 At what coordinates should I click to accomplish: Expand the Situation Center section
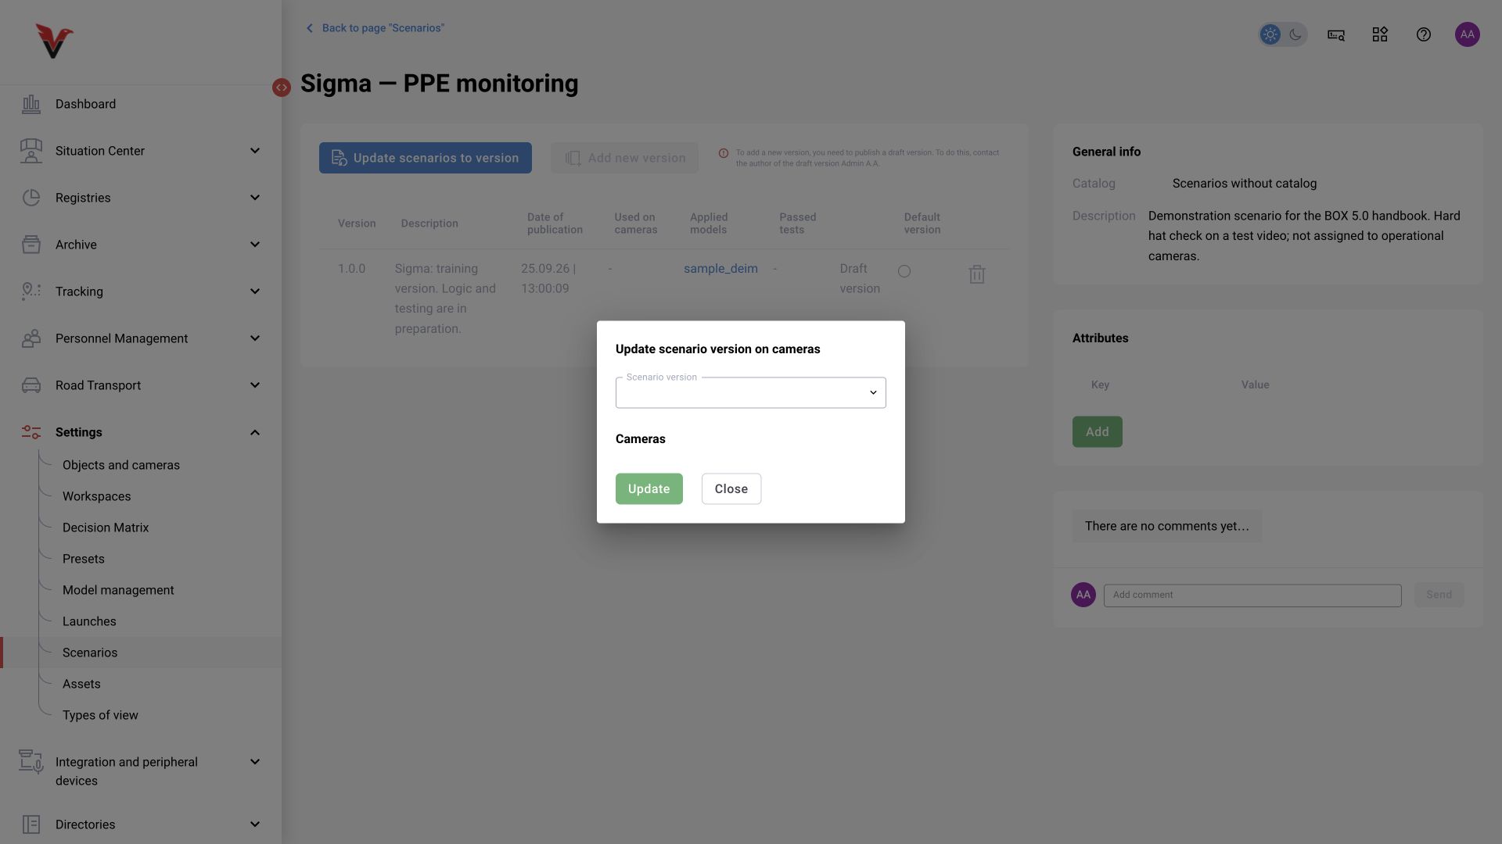(x=255, y=151)
